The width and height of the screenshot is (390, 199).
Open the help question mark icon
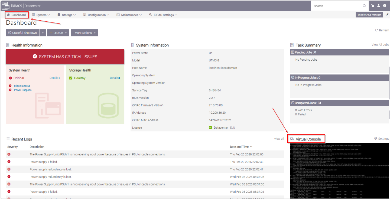[x=385, y=6]
